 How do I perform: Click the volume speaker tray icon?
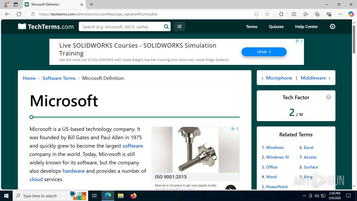(x=317, y=196)
